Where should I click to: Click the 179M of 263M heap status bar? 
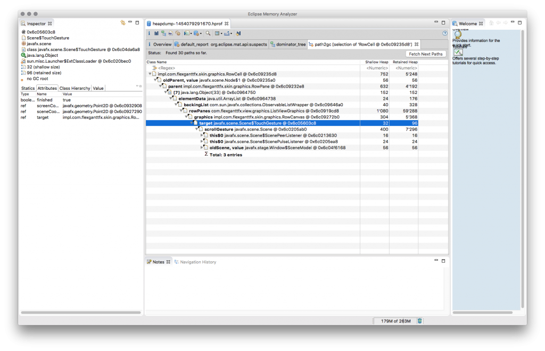[395, 321]
